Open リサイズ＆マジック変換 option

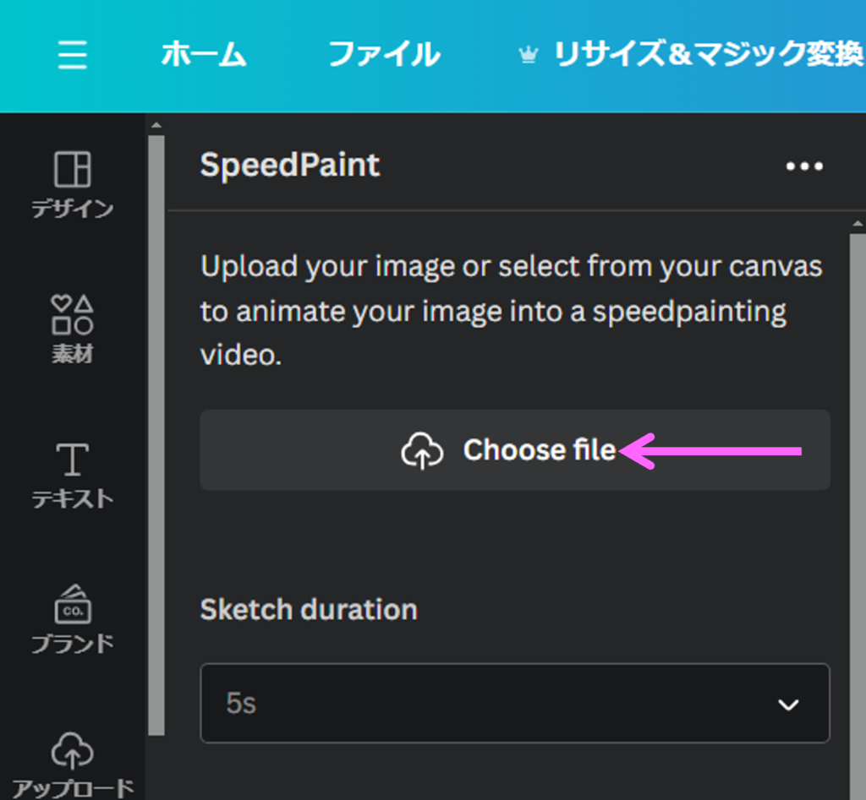click(x=707, y=56)
